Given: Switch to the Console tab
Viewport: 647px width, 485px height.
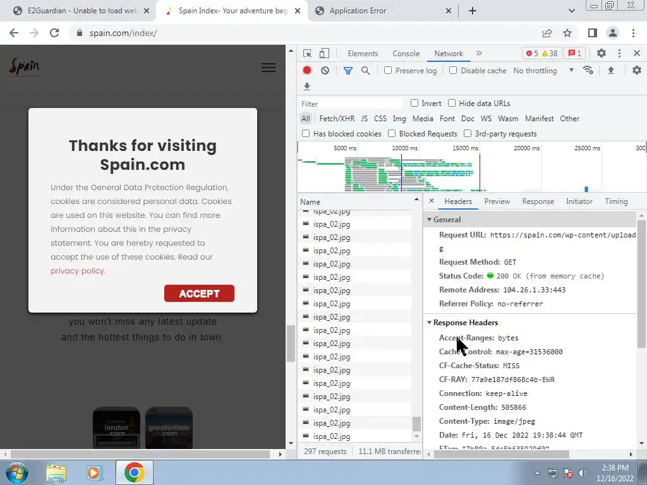Looking at the screenshot, I should [406, 54].
